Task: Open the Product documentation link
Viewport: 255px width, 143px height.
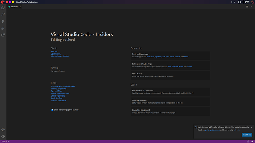Action: coord(60,93)
